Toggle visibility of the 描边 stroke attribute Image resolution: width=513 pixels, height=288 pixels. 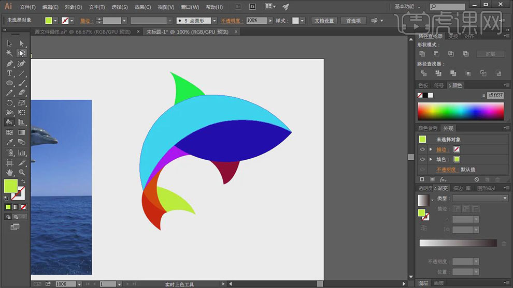[x=422, y=149]
